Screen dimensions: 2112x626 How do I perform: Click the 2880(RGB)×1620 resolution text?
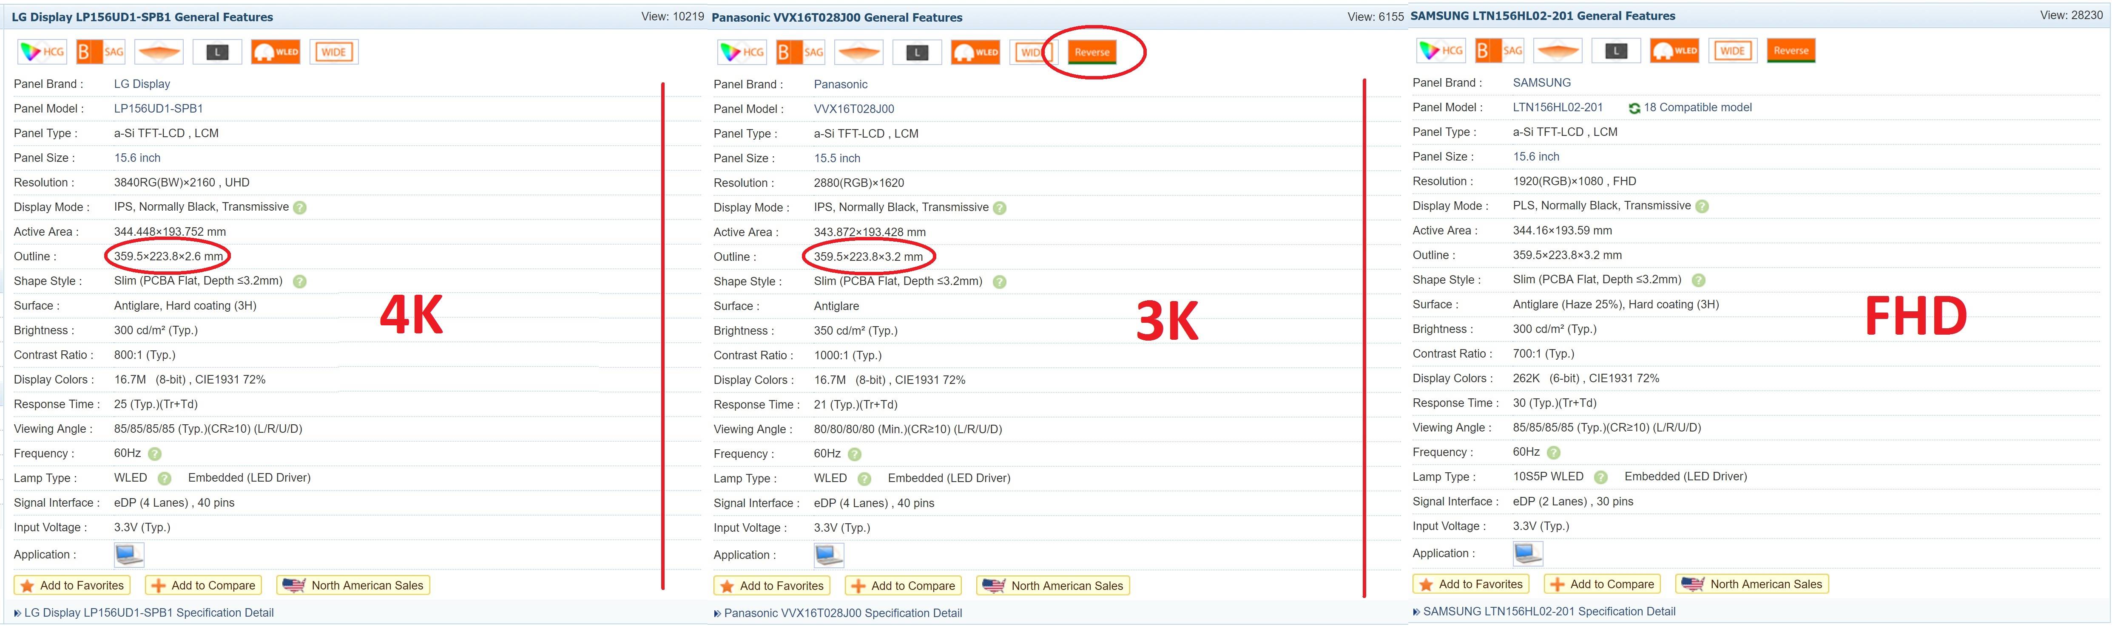(x=859, y=183)
